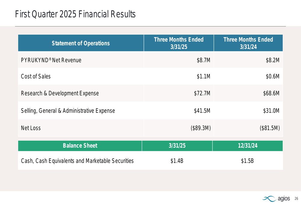
Task: Select the $1.4B cash value
Action: (x=177, y=161)
